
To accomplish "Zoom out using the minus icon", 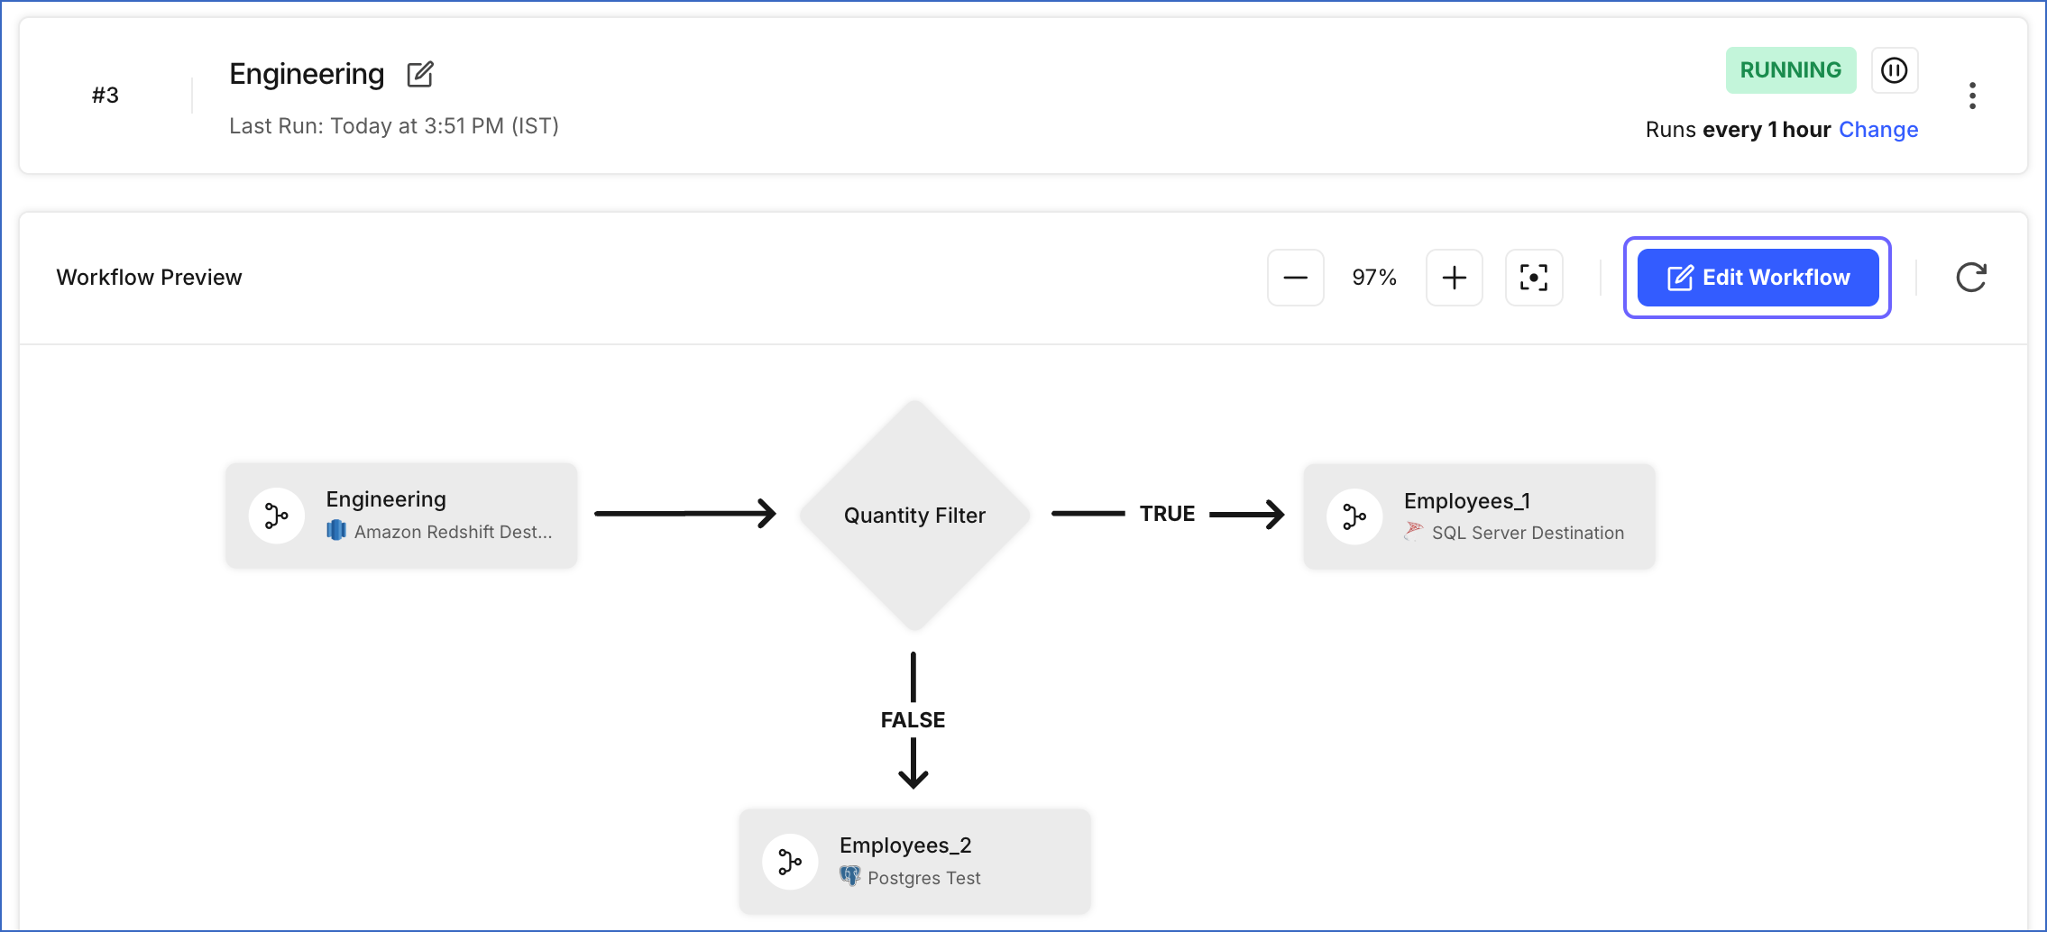I will coord(1296,277).
